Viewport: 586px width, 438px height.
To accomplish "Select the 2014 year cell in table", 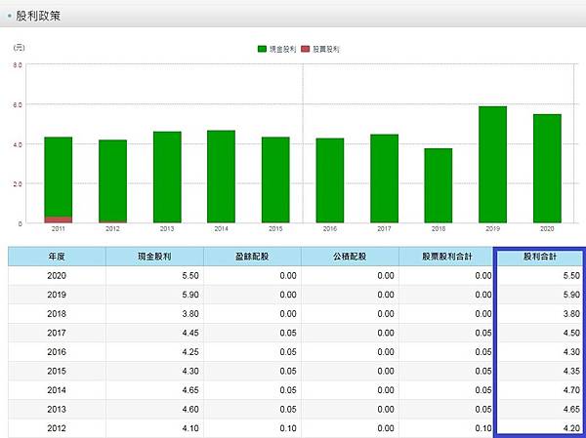I will (x=57, y=390).
